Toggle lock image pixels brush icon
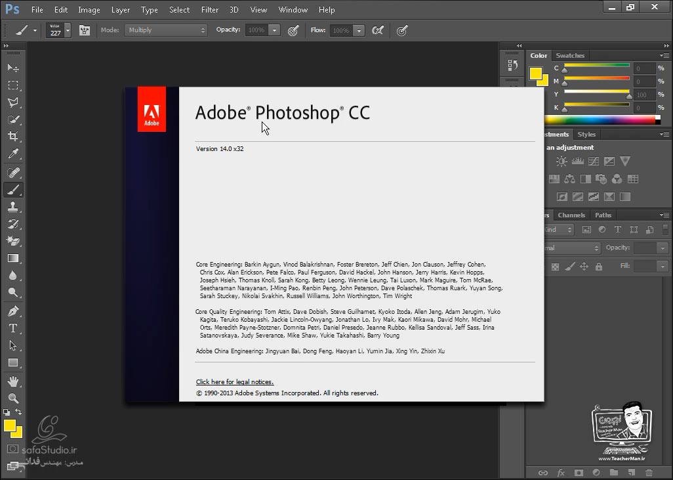Screen dimensions: 673x480 [x=569, y=267]
